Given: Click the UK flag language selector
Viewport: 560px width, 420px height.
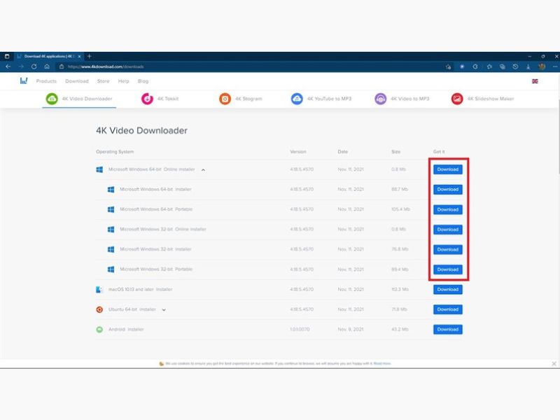Looking at the screenshot, I should click(535, 81).
